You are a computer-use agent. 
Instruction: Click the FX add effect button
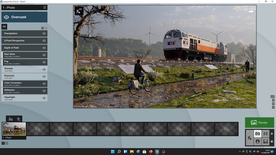(x=4, y=27)
